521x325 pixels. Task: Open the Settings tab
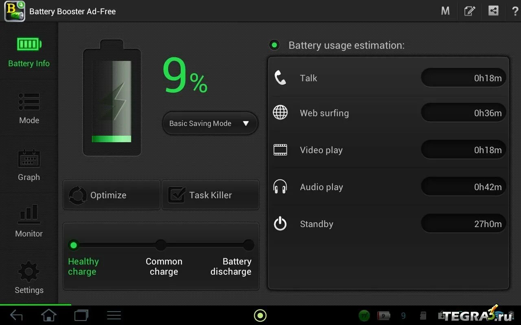coord(29,278)
